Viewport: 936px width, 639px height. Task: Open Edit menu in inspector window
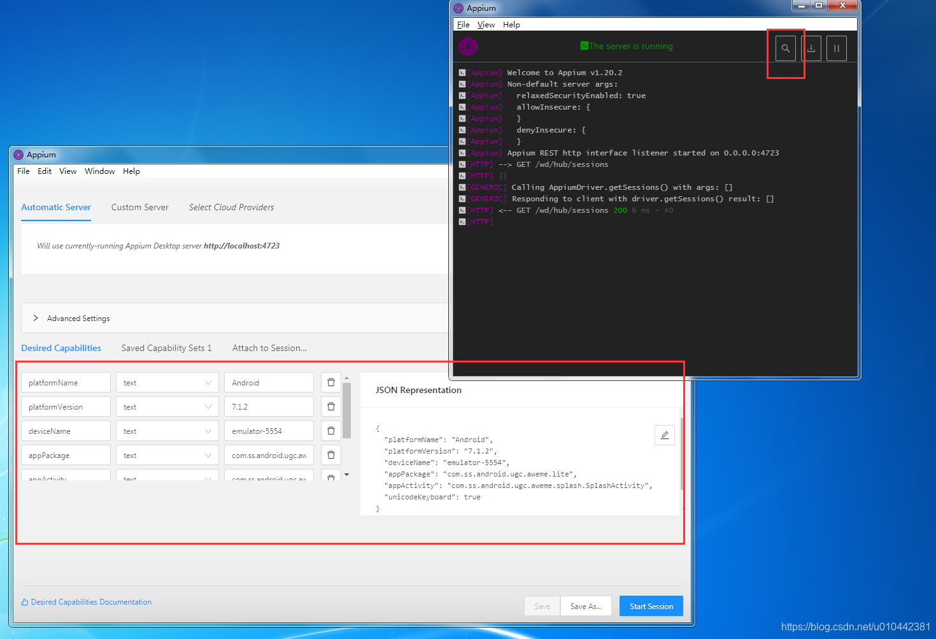[x=45, y=171]
